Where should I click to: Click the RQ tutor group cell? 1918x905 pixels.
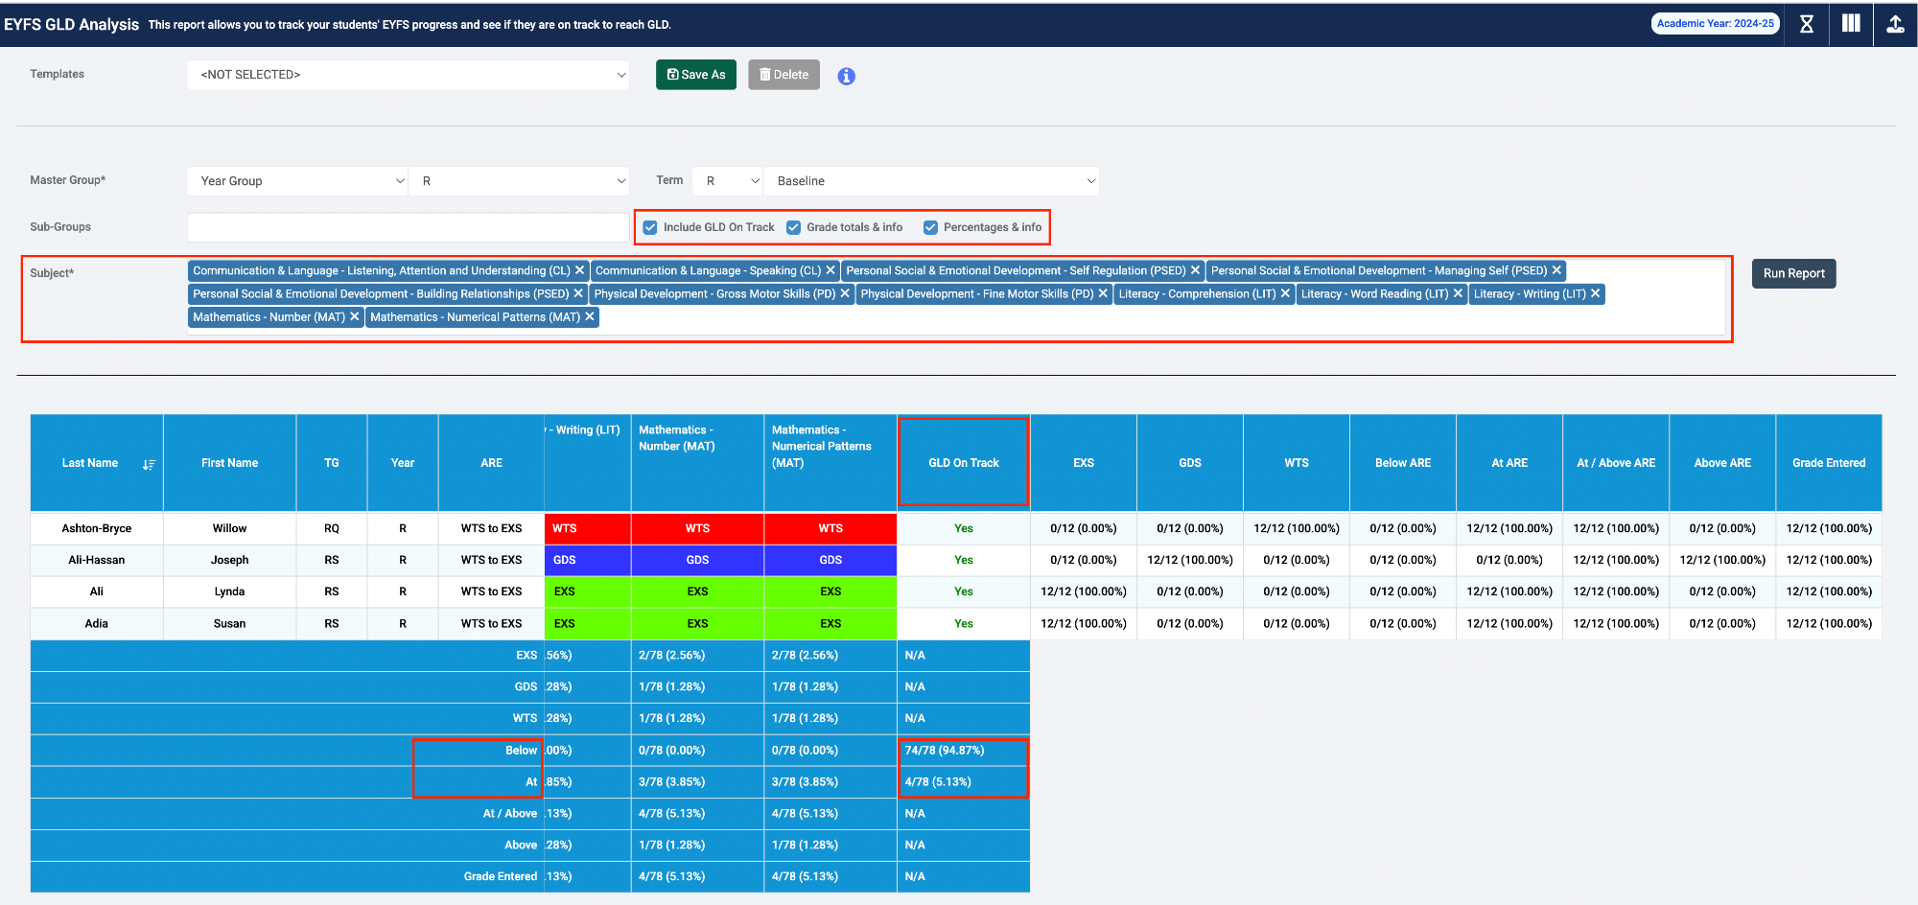click(x=332, y=528)
